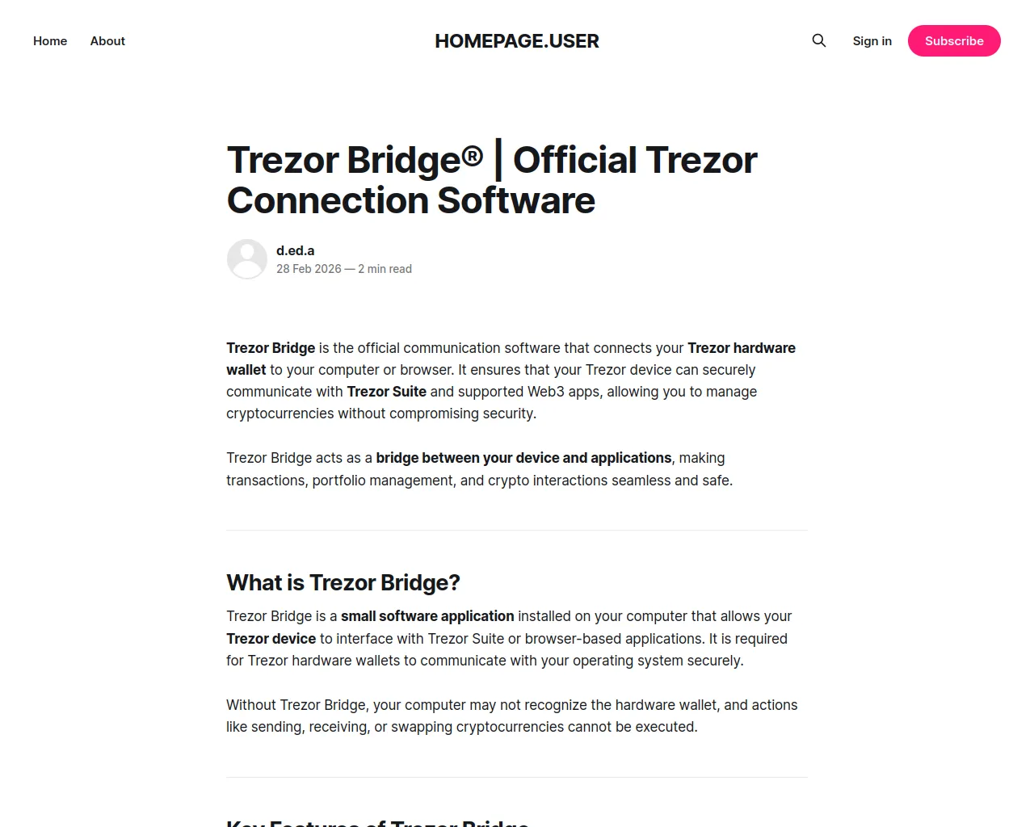Click the 2 min read label
The width and height of the screenshot is (1034, 827).
pyautogui.click(x=385, y=269)
